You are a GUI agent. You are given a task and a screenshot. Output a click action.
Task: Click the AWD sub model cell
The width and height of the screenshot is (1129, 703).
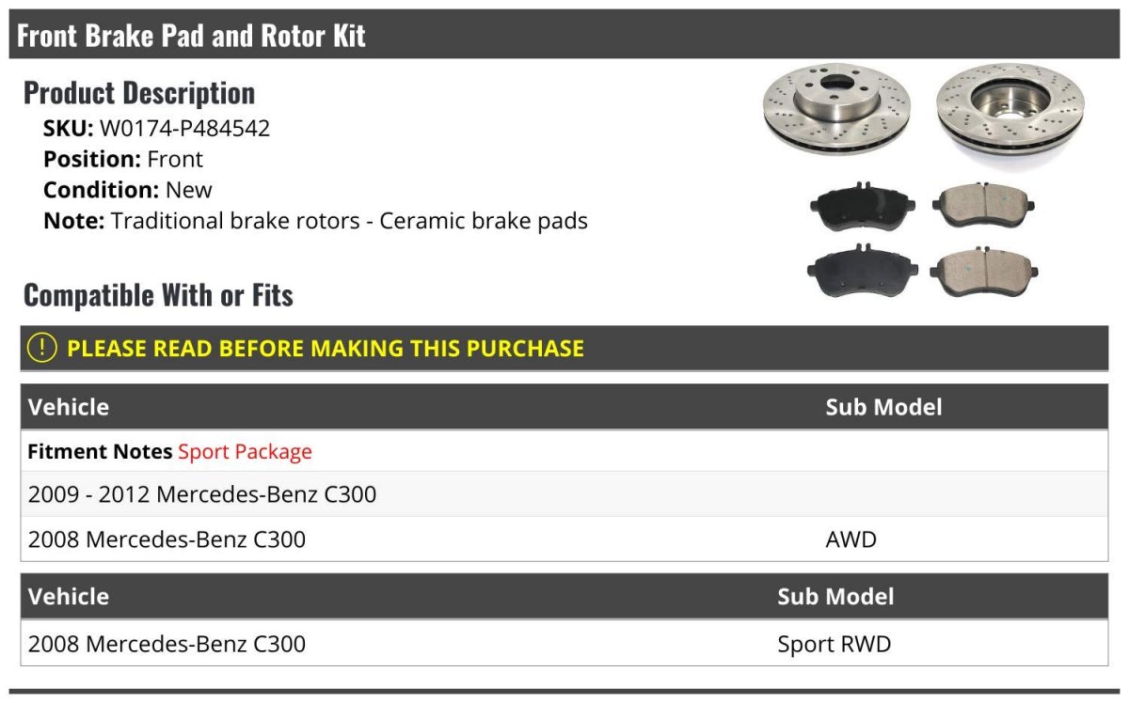pyautogui.click(x=851, y=540)
